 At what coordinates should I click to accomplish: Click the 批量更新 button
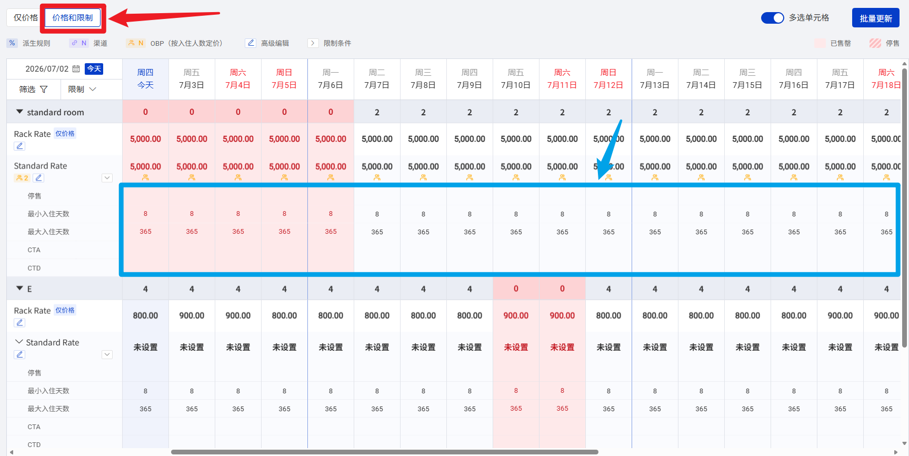click(876, 18)
